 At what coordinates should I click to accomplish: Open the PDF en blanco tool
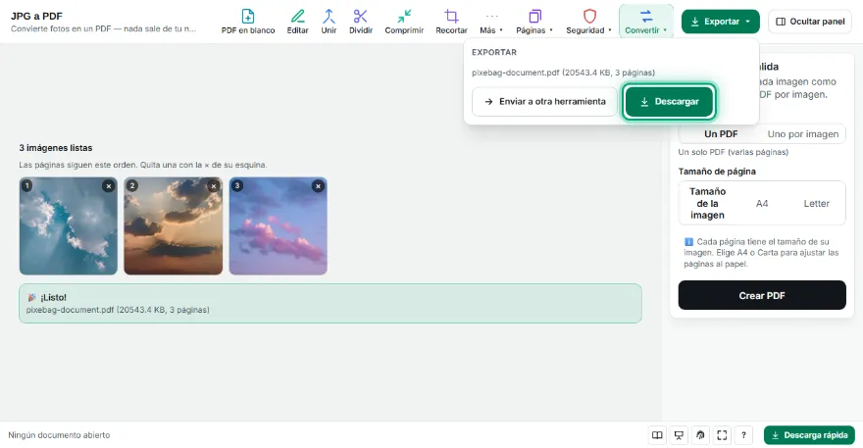coord(248,22)
